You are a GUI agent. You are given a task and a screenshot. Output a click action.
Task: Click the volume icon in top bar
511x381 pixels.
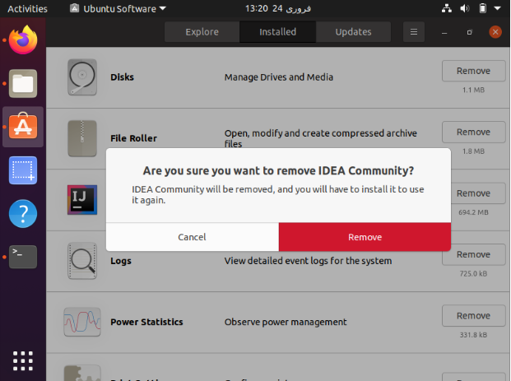tap(464, 8)
